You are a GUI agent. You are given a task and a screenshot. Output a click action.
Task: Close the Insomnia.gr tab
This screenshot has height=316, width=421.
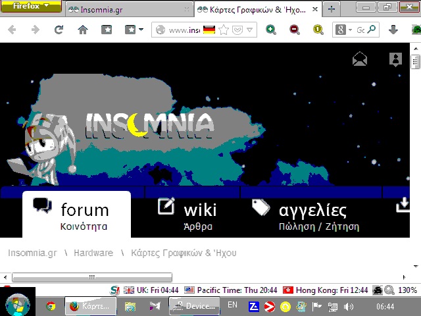tap(187, 9)
